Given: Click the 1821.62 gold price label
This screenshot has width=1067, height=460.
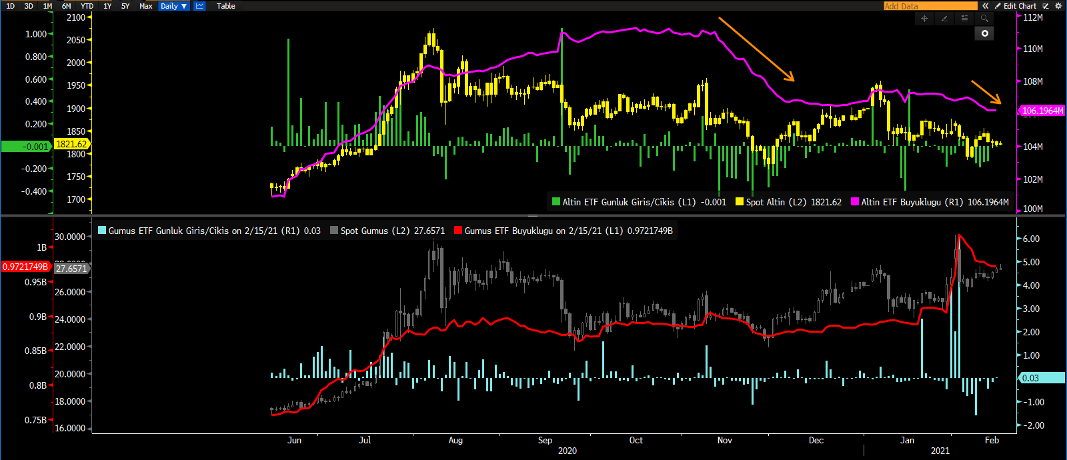Looking at the screenshot, I should [x=71, y=144].
